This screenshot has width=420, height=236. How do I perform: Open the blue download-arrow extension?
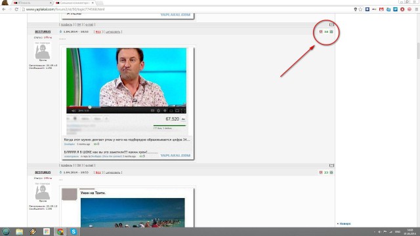tap(367, 9)
